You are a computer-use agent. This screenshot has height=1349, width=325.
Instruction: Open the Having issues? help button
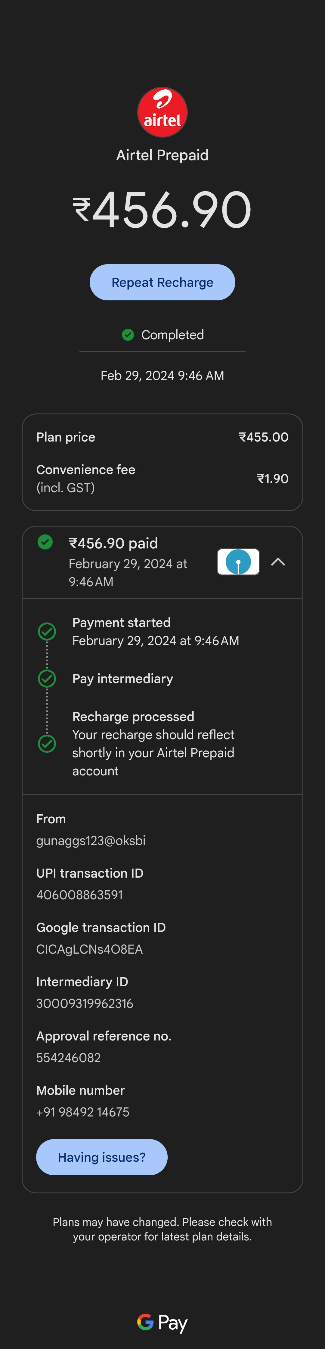pyautogui.click(x=102, y=1157)
